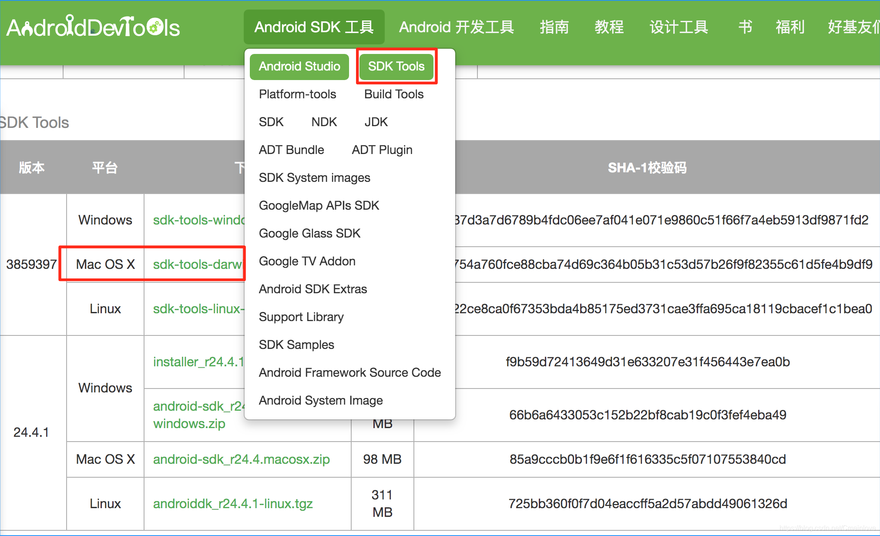Select checksum ending 61d5fe4b9df9
This screenshot has height=536, width=880.
664,265
